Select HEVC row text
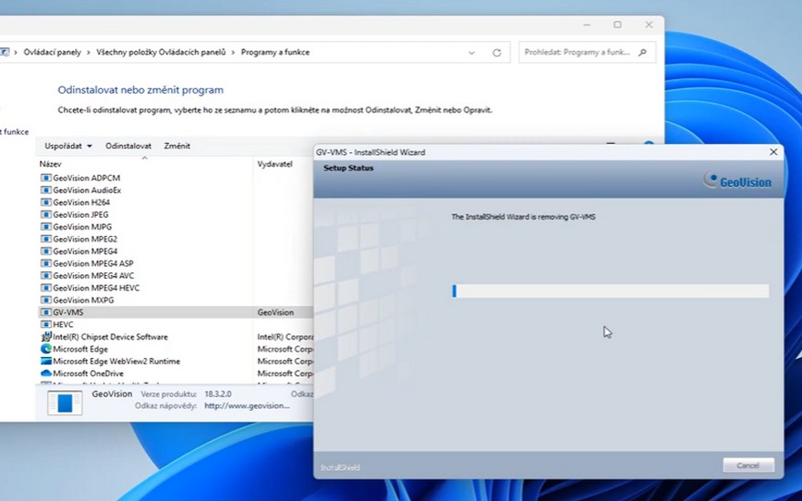The height and width of the screenshot is (501, 802). point(63,324)
